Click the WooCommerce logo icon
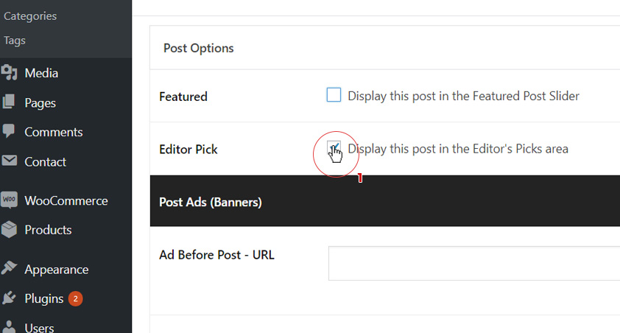 pyautogui.click(x=10, y=200)
